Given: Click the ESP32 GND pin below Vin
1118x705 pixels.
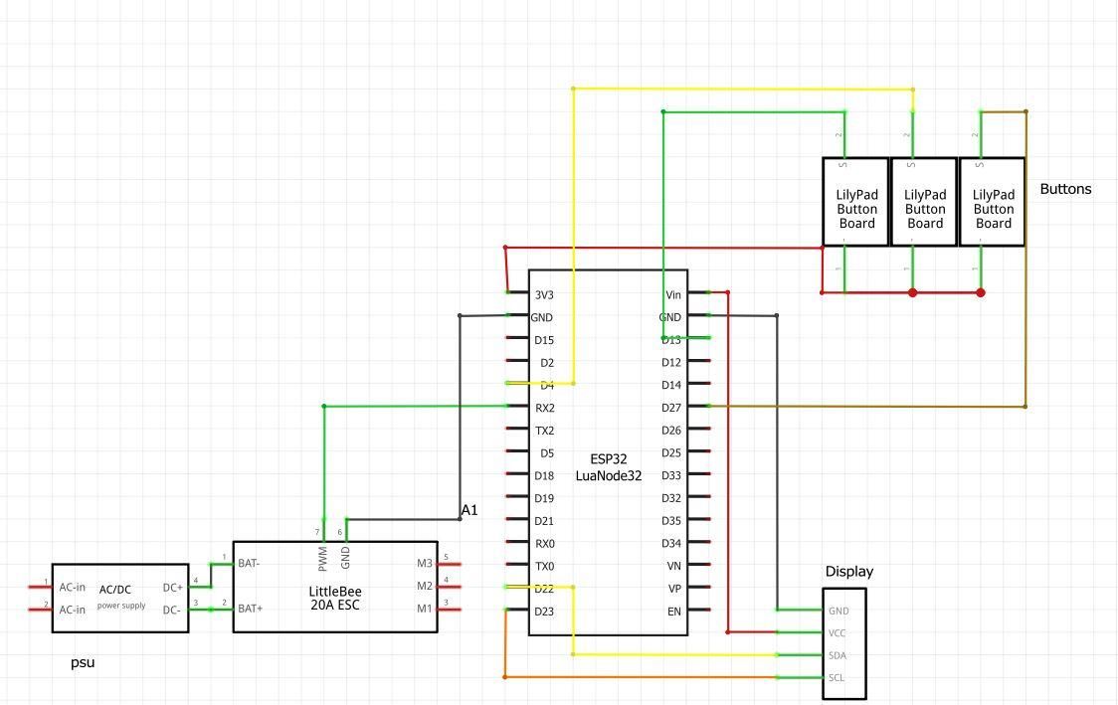Looking at the screenshot, I should (x=698, y=315).
